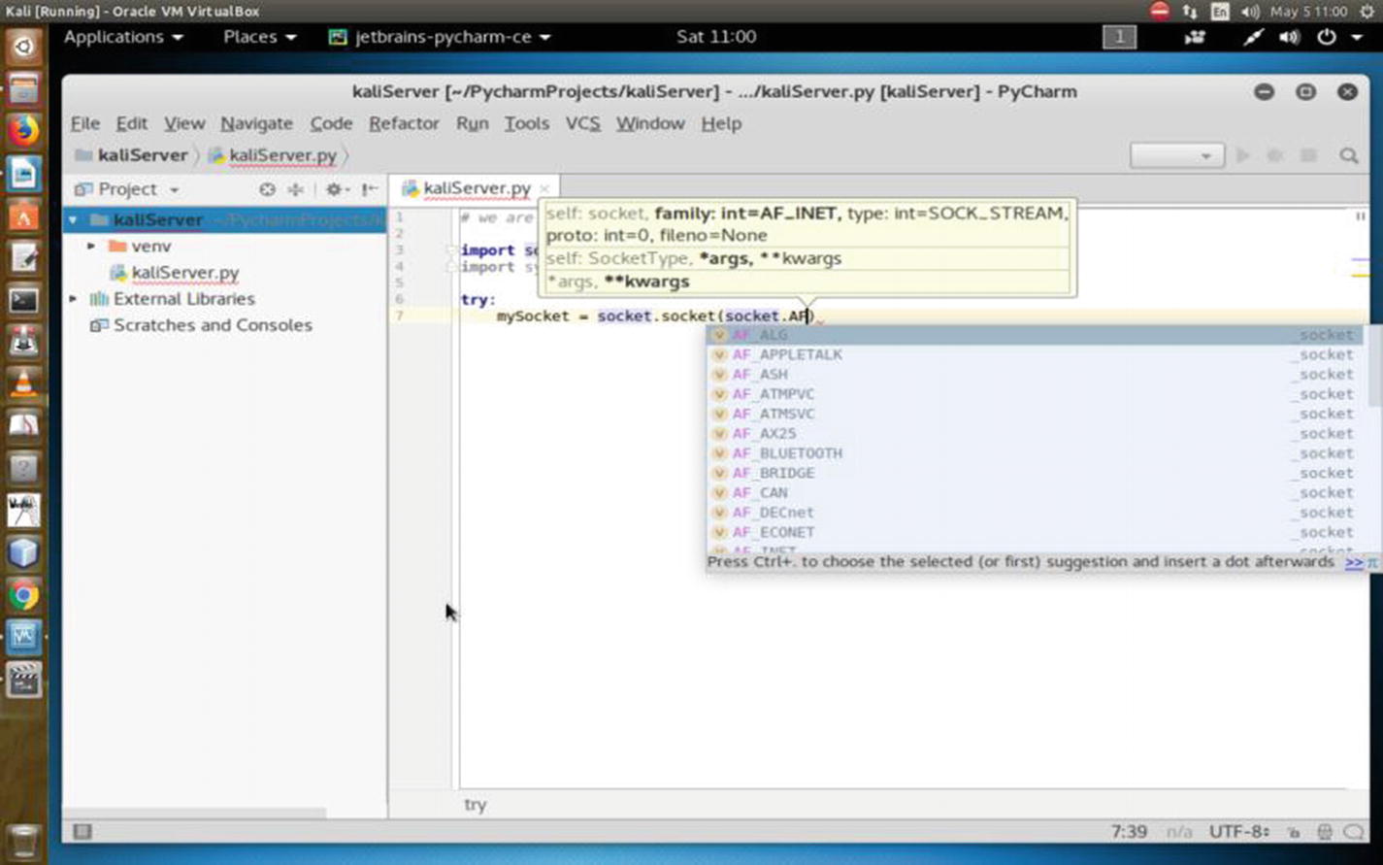The image size is (1383, 865).
Task: Click Collapse All icon in Project panel
Action: (x=295, y=189)
